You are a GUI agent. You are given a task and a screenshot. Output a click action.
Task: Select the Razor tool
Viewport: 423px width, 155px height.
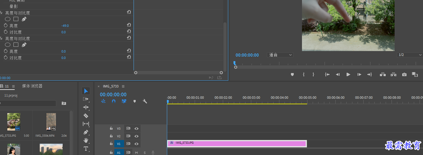(86, 116)
